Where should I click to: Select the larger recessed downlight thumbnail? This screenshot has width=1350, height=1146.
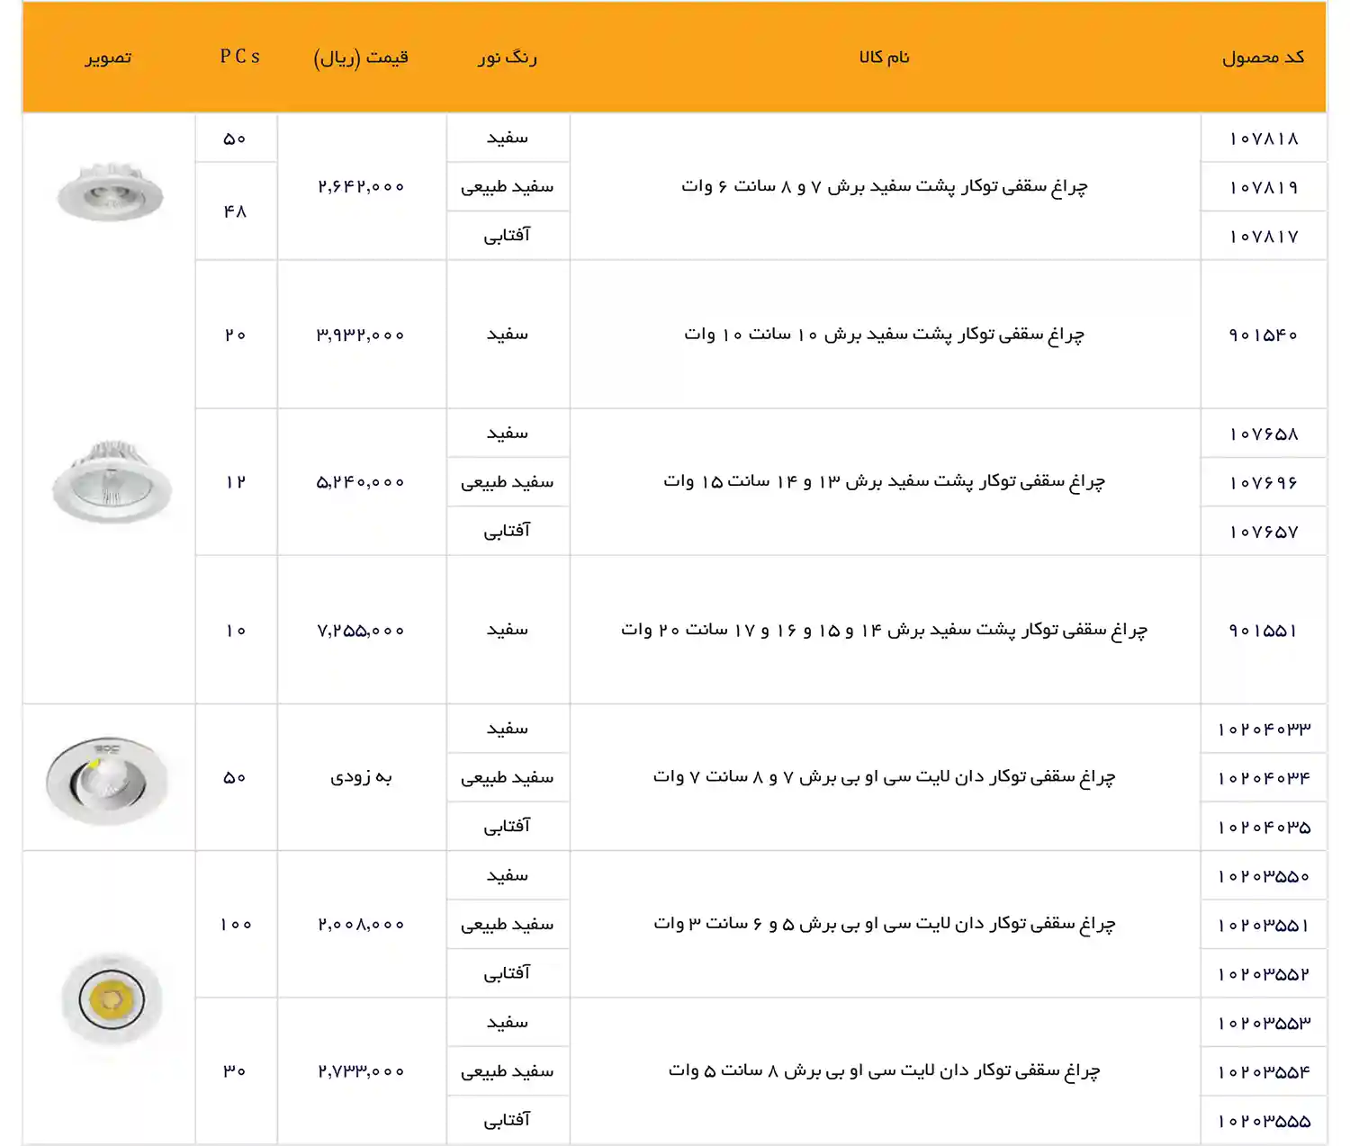111,481
